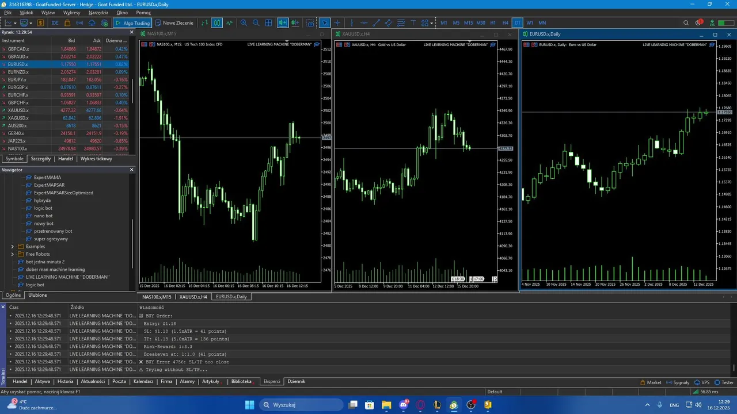This screenshot has width=737, height=414.
Task: Draw an equidistant channel
Action: [x=388, y=23]
